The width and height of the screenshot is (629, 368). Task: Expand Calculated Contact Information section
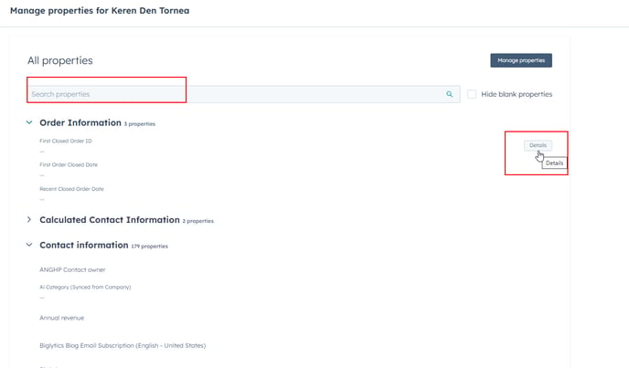point(29,220)
